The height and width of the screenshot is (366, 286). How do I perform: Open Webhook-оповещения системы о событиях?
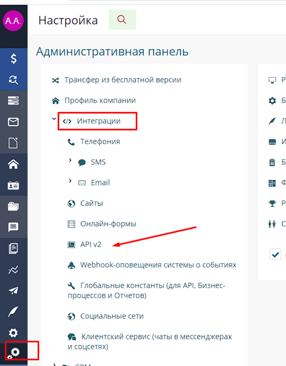(158, 265)
